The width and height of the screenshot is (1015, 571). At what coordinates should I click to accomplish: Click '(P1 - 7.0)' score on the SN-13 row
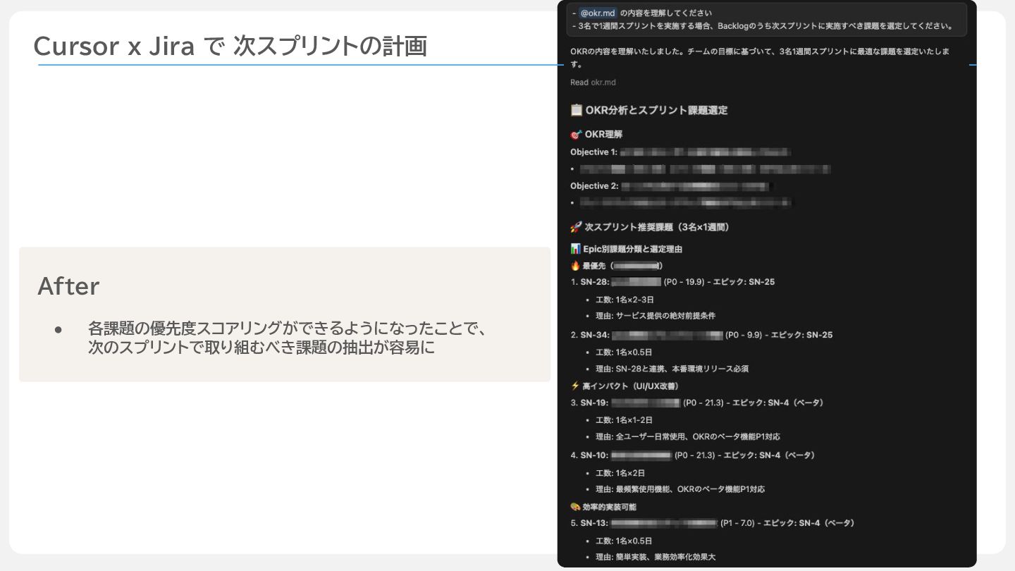(737, 523)
